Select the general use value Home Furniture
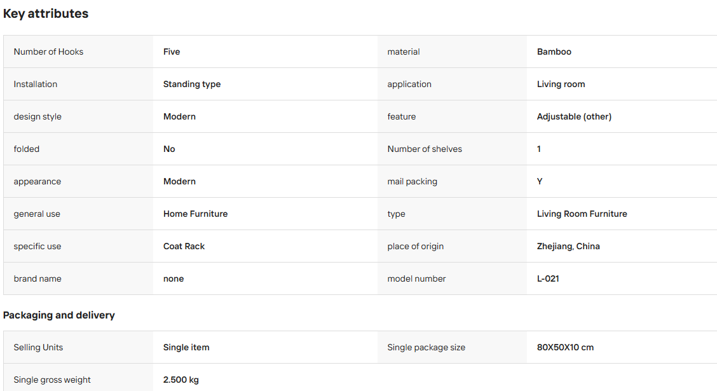This screenshot has width=717, height=391. (x=195, y=214)
